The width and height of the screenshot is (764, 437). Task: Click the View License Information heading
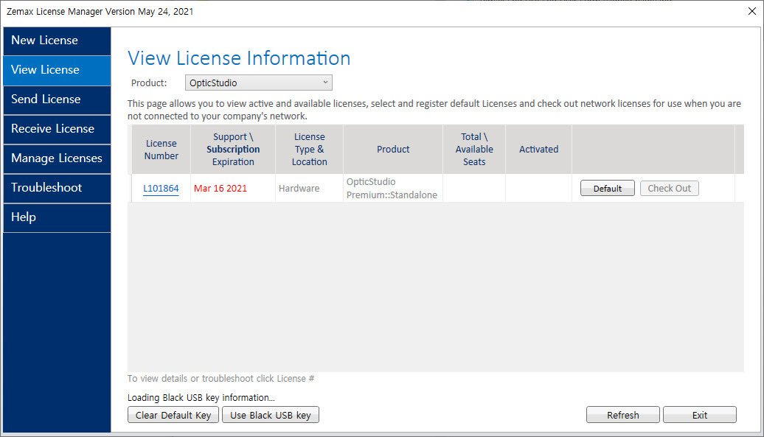coord(239,58)
